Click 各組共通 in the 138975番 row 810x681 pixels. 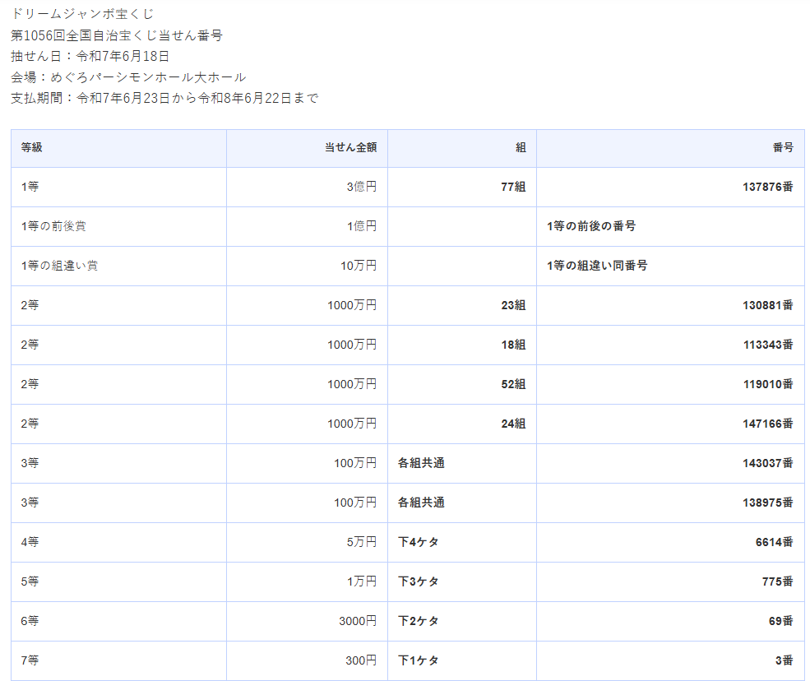click(421, 503)
